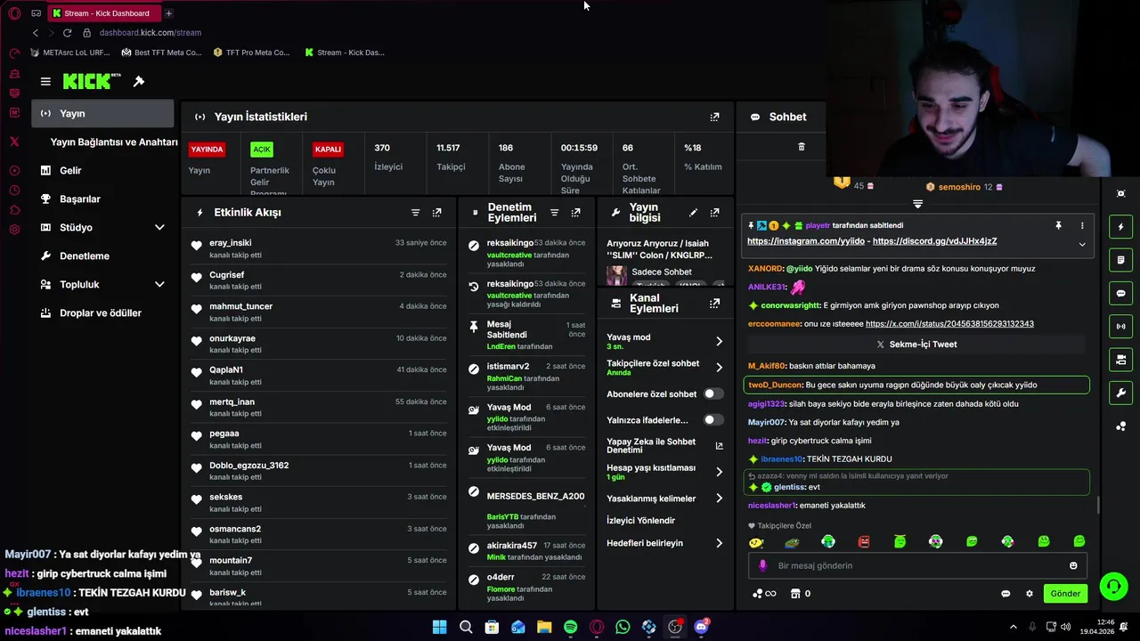
Task: Expand the pinned message chevron
Action: click(1082, 244)
